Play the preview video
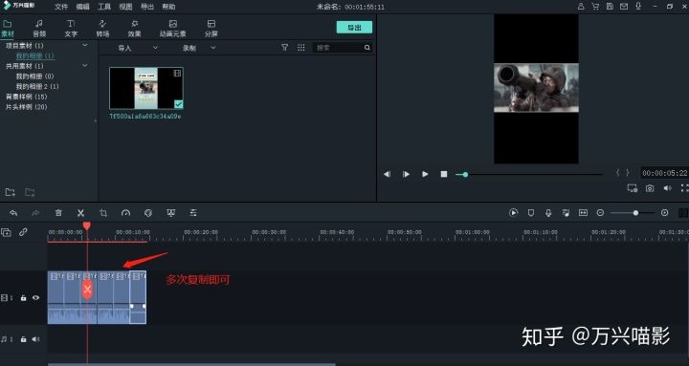 click(x=425, y=174)
